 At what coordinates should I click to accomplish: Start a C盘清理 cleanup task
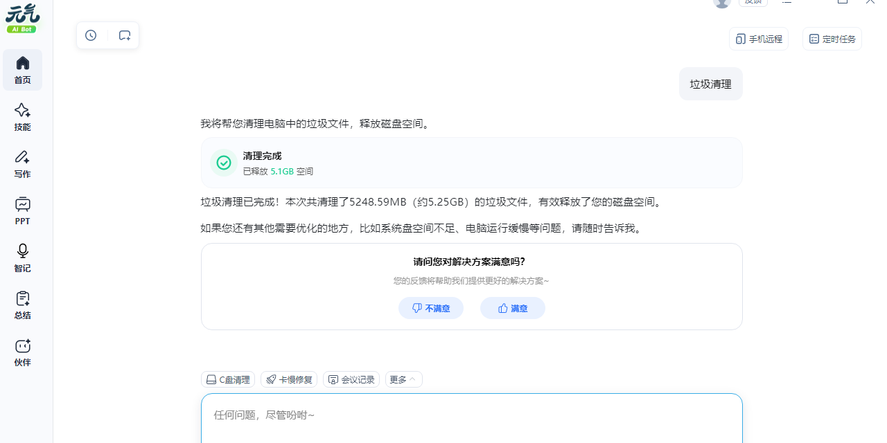tap(228, 379)
